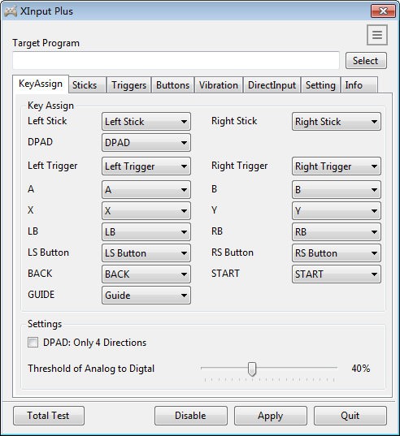
Task: Switch to the DirectInput tab
Action: [272, 85]
